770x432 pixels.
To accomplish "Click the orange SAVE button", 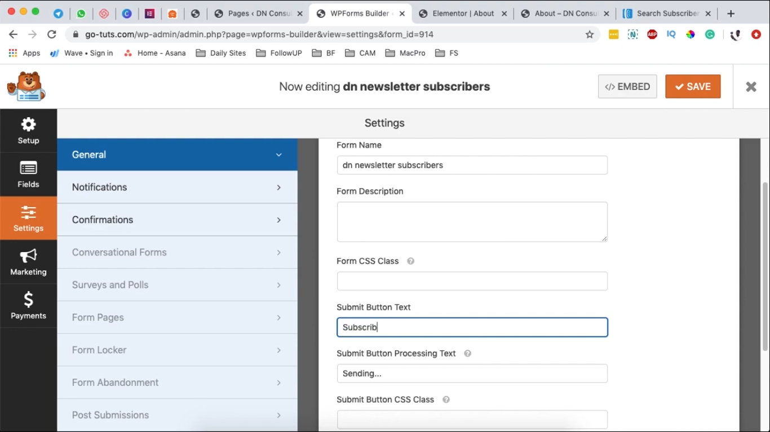I will [x=693, y=87].
